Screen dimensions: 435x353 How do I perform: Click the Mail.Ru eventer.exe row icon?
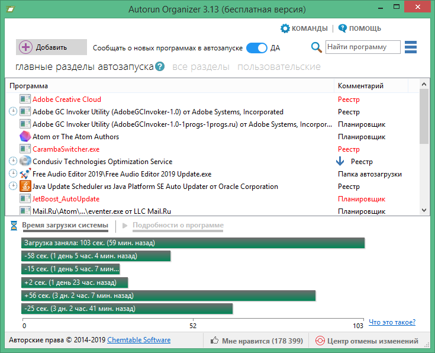25,211
